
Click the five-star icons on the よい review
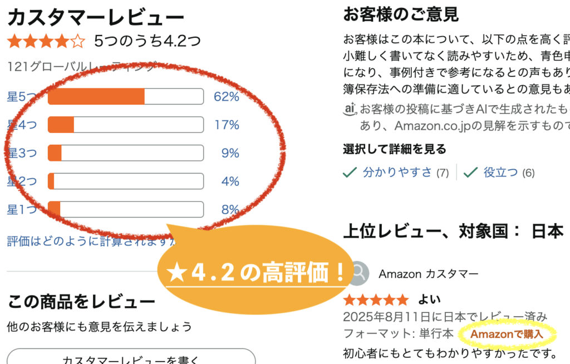point(376,301)
